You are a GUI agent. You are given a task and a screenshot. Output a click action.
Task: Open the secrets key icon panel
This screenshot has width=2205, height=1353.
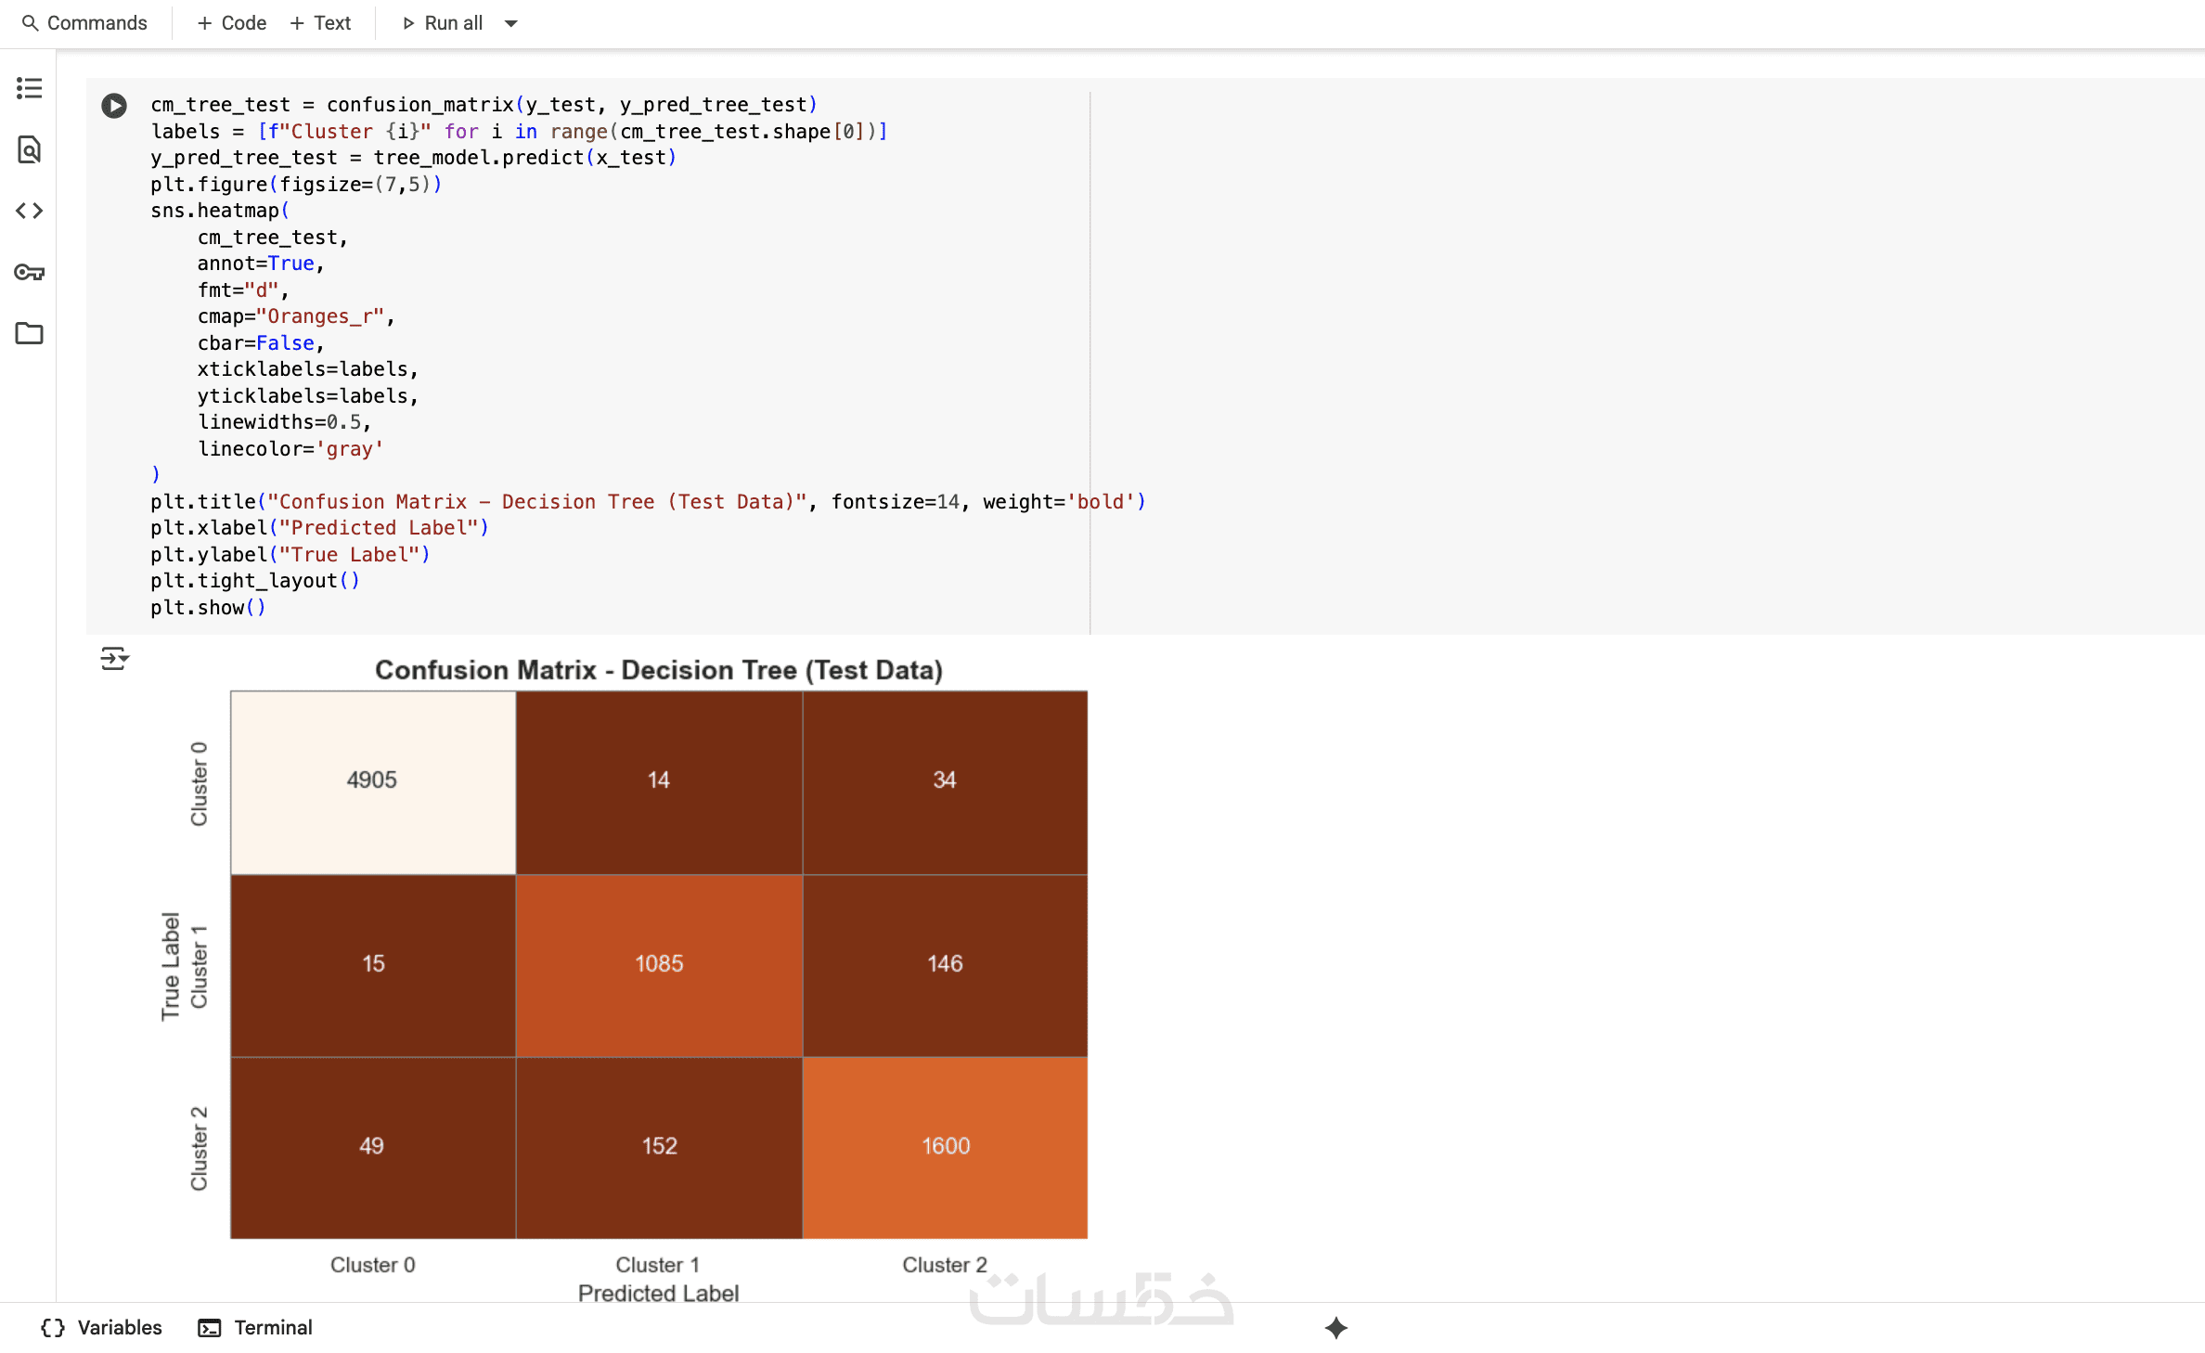pos(29,272)
